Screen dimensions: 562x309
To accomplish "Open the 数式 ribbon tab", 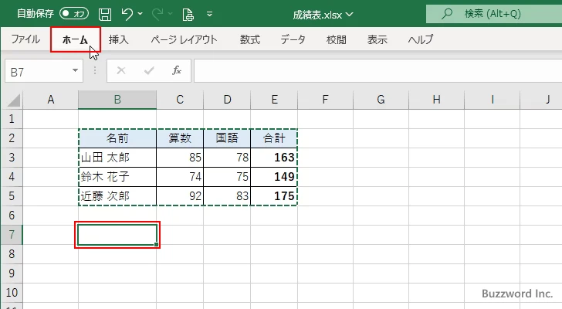I will pyautogui.click(x=249, y=39).
